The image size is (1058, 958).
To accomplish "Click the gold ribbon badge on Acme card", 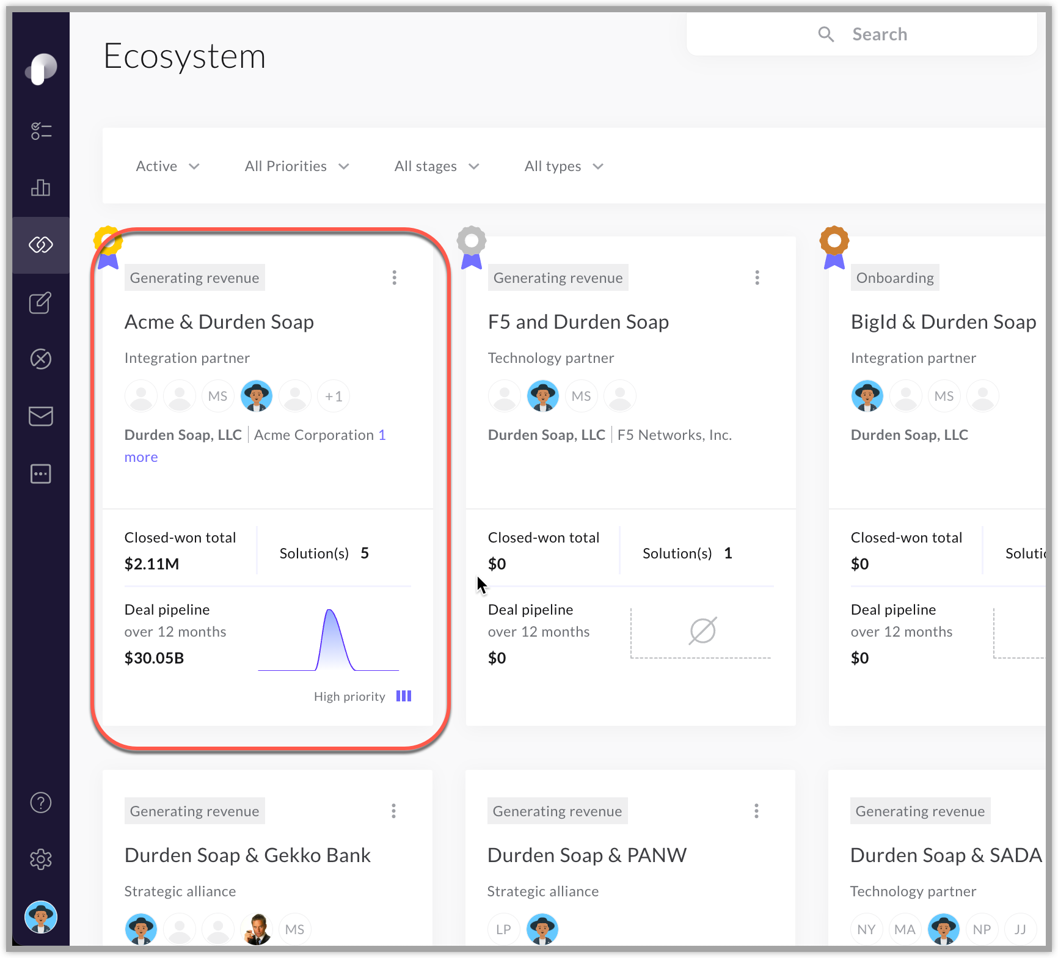I will coord(108,247).
